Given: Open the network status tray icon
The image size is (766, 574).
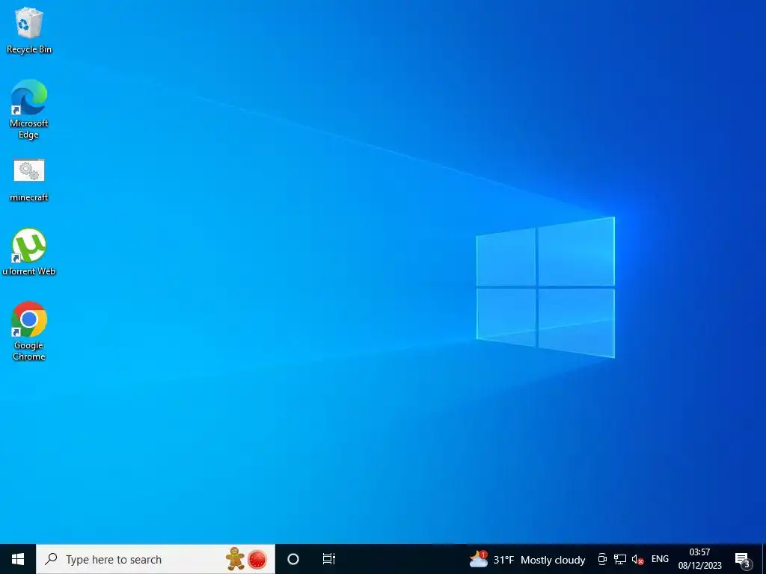Looking at the screenshot, I should click(x=620, y=559).
